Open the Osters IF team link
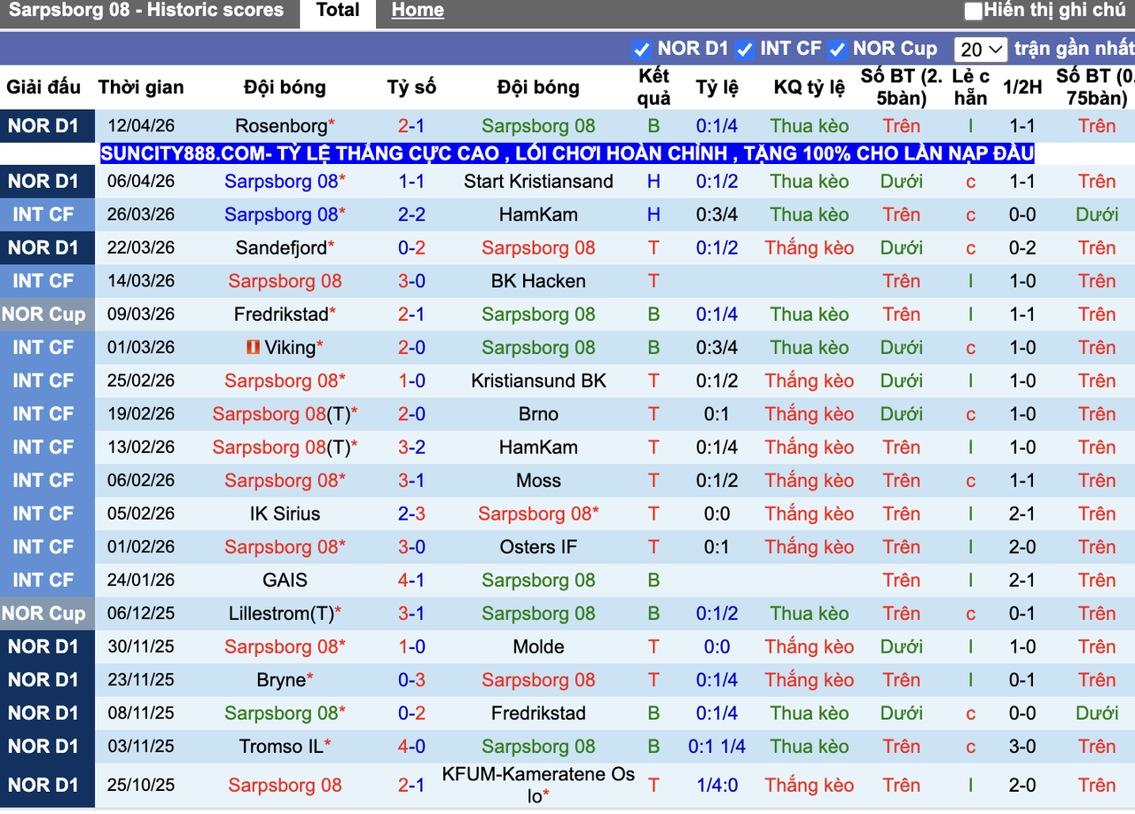The width and height of the screenshot is (1135, 814). 538,547
